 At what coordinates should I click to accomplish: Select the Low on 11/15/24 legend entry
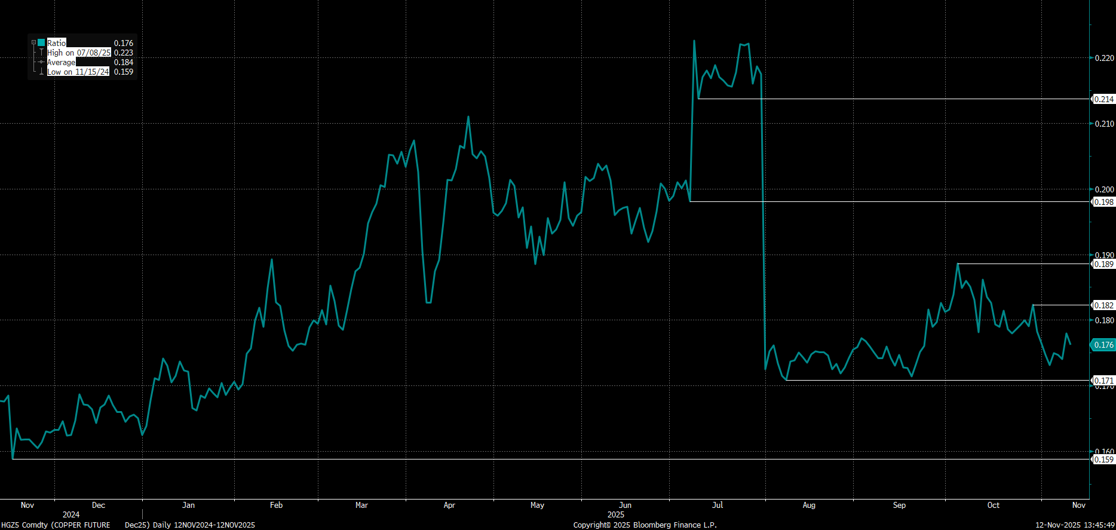pos(78,72)
